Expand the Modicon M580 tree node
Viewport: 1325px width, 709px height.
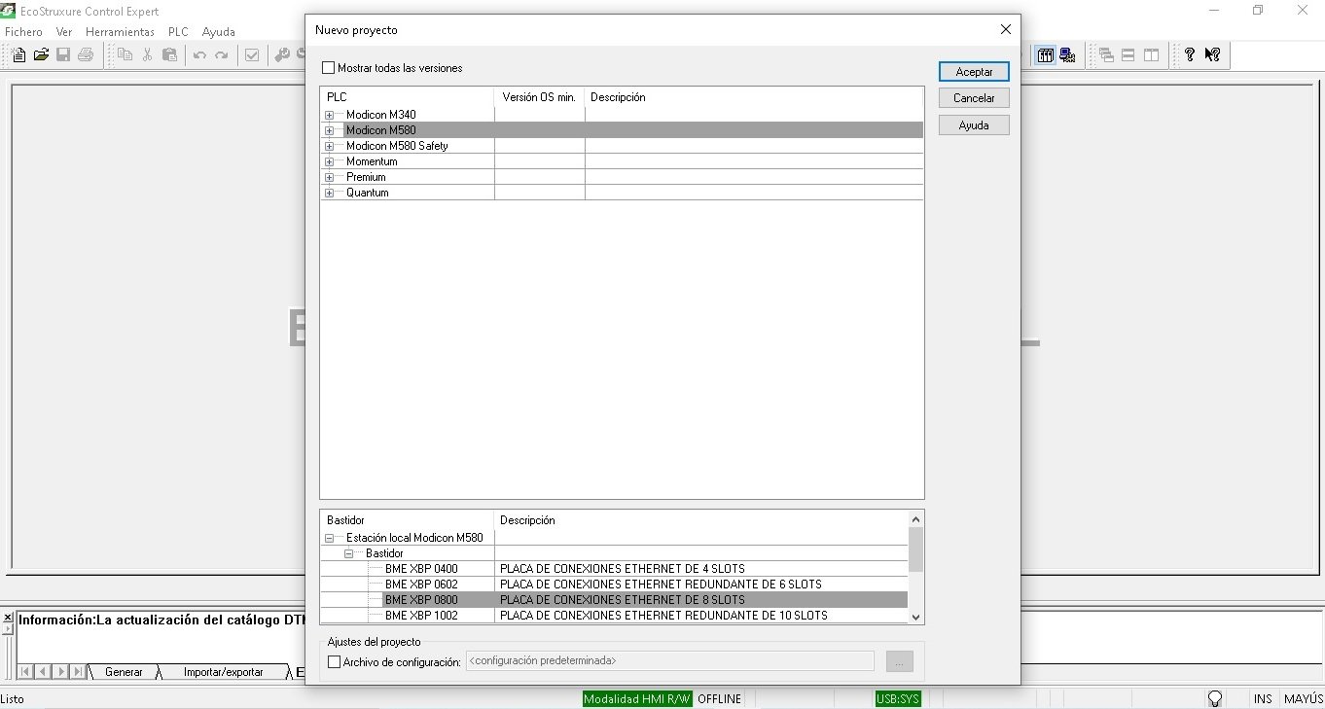click(329, 130)
